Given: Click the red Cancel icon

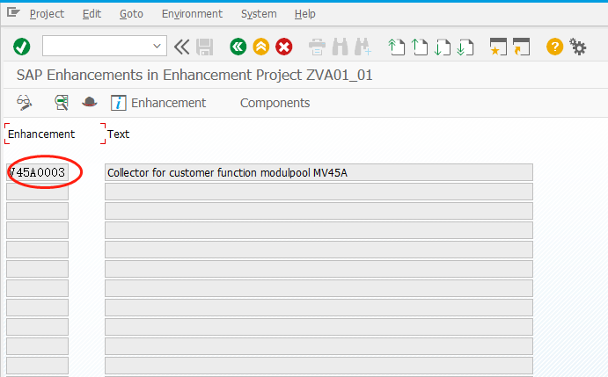Looking at the screenshot, I should click(283, 47).
